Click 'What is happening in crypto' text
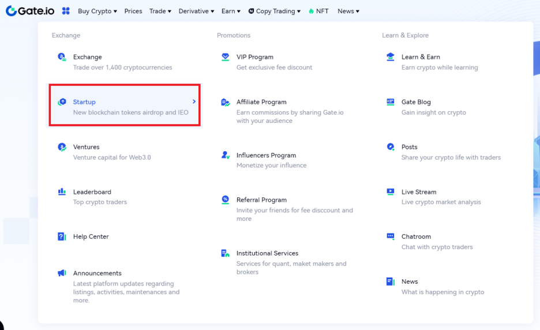The height and width of the screenshot is (330, 540). coord(442,292)
